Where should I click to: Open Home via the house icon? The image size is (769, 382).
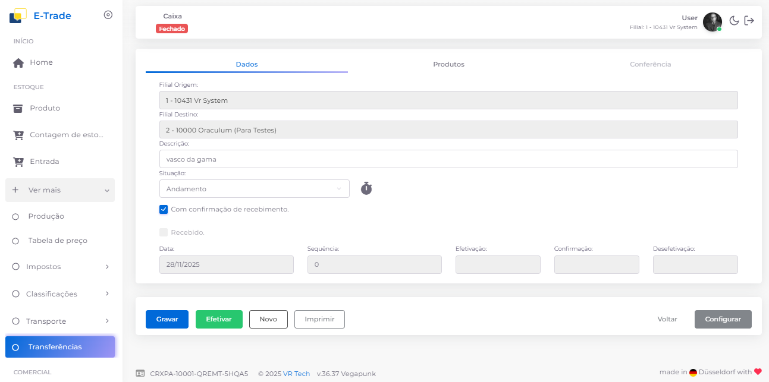click(18, 63)
